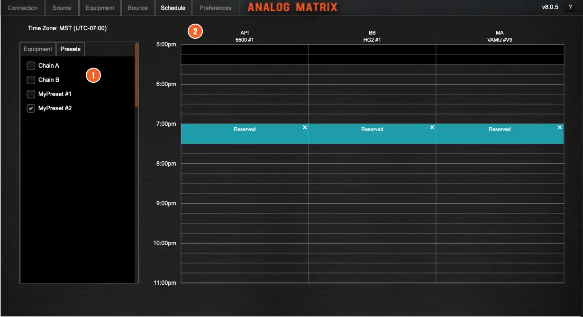Select the Reserved block under API

245,134
